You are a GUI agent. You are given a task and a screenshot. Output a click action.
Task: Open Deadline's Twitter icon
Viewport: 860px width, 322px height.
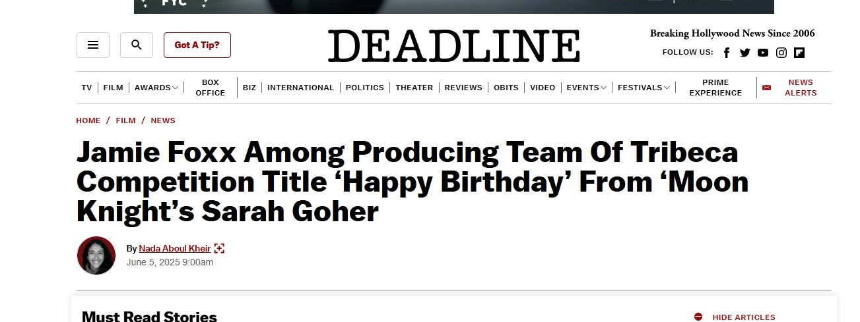[x=745, y=53]
